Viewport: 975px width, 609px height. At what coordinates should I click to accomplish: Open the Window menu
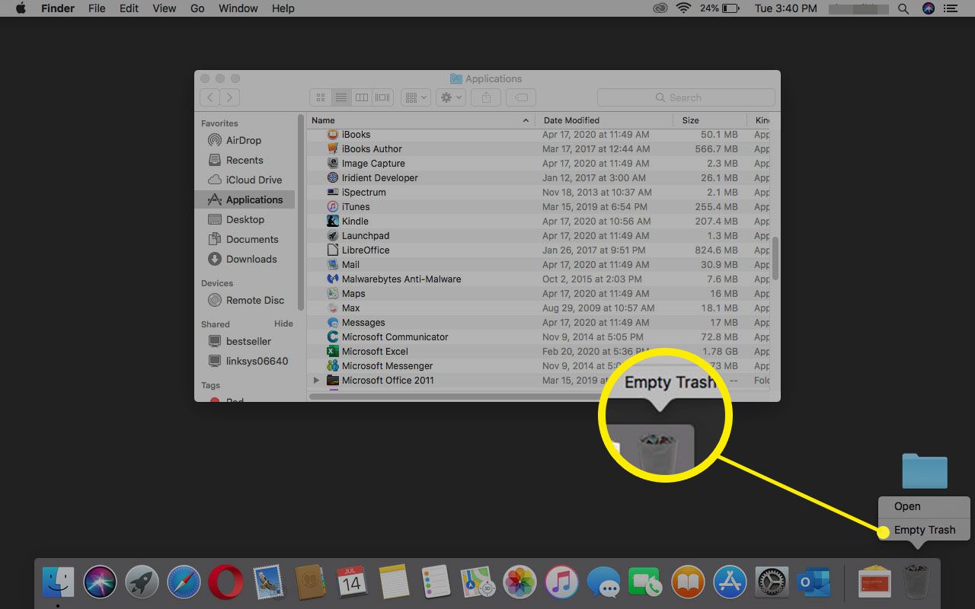(238, 8)
